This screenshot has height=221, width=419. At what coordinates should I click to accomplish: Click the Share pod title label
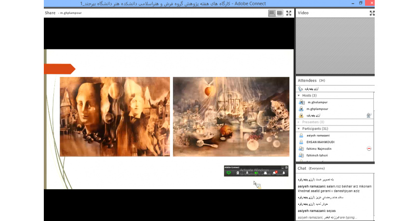click(50, 13)
